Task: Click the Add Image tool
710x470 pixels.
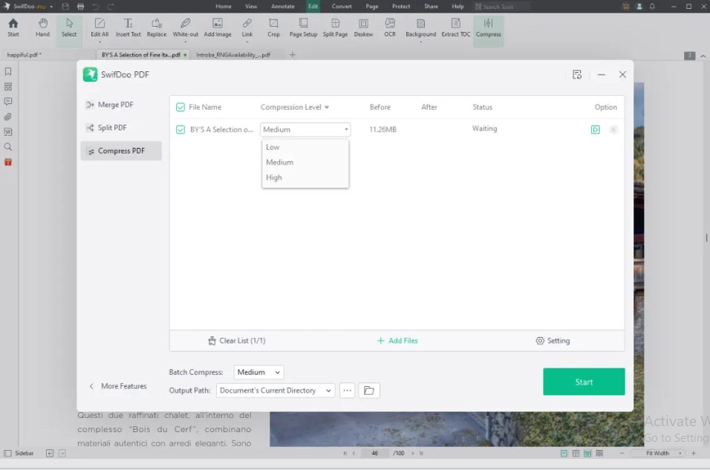Action: click(x=218, y=27)
